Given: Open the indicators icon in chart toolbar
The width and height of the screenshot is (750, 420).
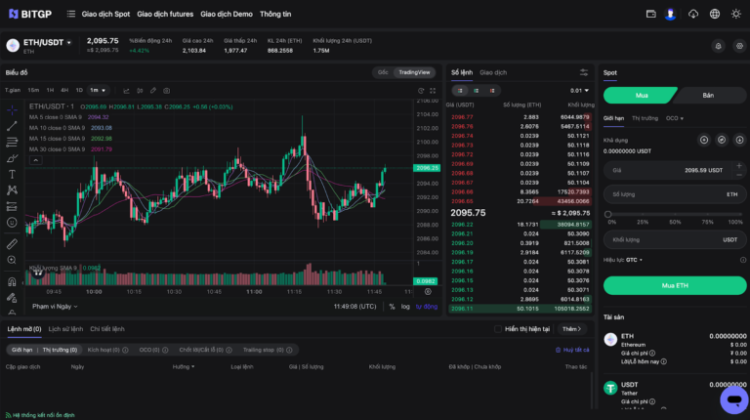Looking at the screenshot, I should (x=126, y=91).
